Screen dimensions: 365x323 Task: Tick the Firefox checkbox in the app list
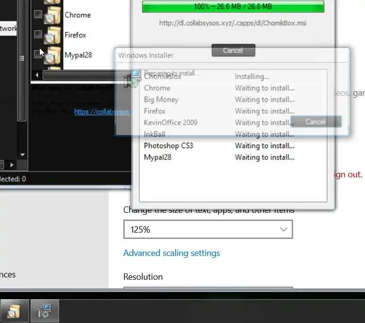(38, 34)
